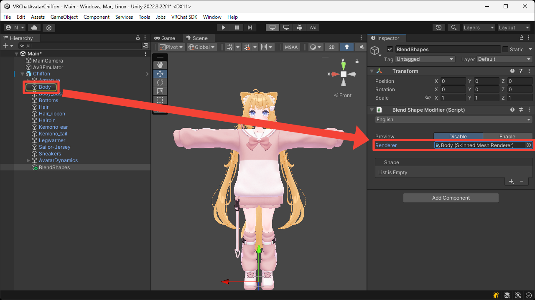Viewport: 535px width, 300px height.
Task: Click the Position X input field
Action: point(453,81)
